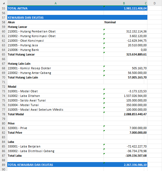Select row 55 header
Screen dimensions: 162x171
tap(4, 8)
